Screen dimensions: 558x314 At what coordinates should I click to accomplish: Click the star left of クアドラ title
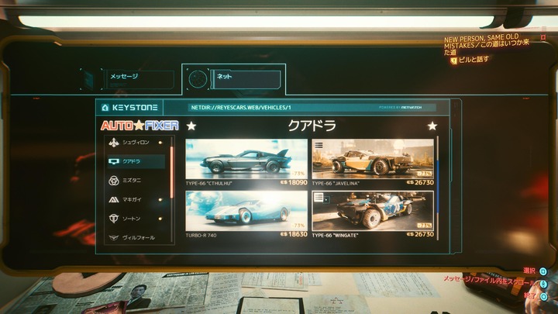click(191, 126)
